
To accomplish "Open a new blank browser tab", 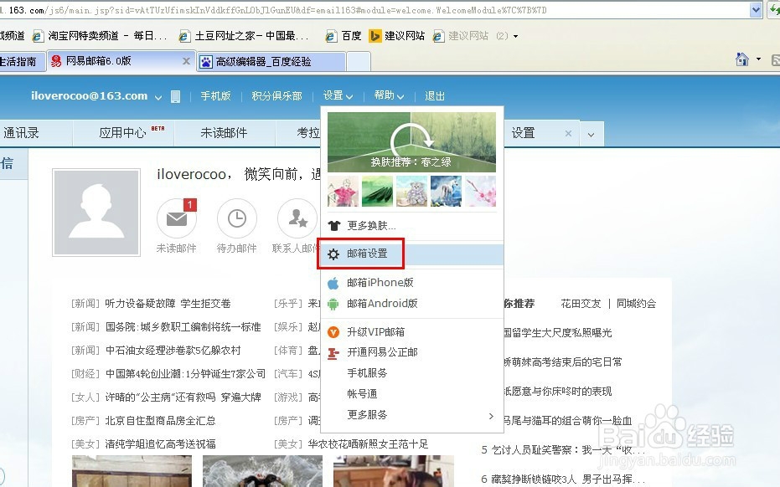I will [359, 62].
